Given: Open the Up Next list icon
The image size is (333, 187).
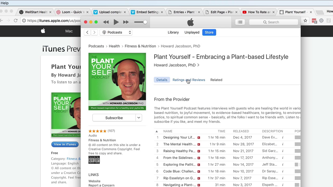Looking at the screenshot, I should pos(240,22).
